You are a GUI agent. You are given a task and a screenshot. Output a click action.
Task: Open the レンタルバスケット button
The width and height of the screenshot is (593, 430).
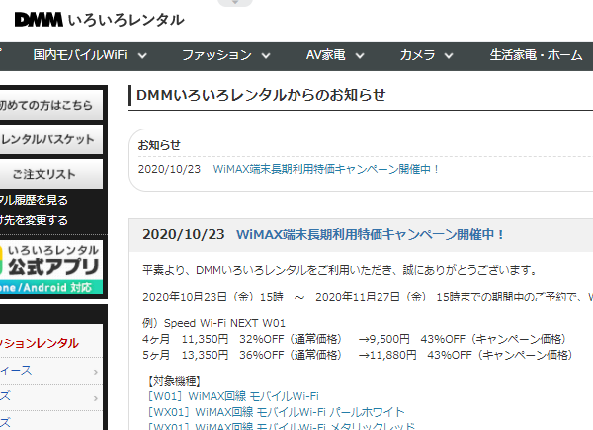pos(50,139)
